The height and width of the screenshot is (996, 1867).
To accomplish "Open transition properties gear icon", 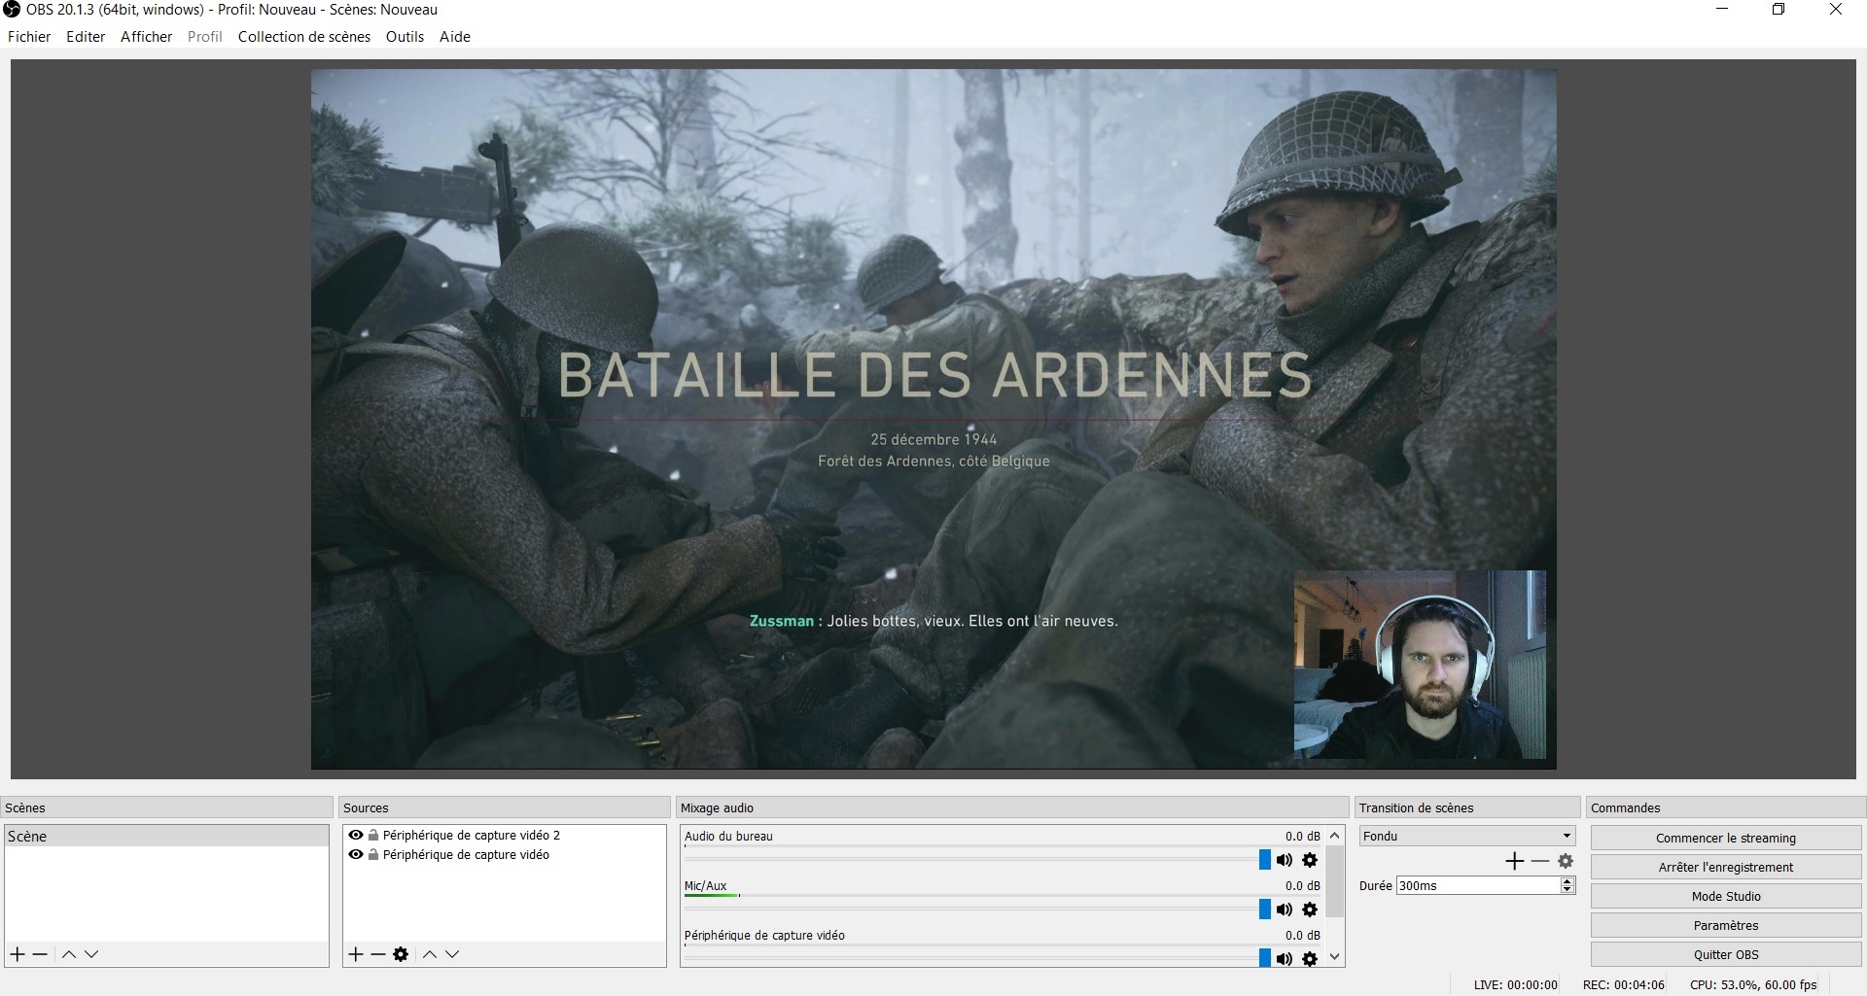I will point(1566,861).
